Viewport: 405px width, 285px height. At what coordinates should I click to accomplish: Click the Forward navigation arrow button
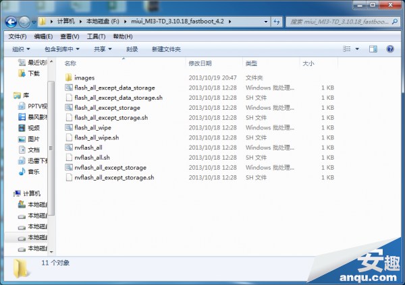[24, 22]
